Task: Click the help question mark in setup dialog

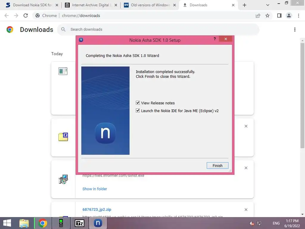Action: tap(215, 39)
